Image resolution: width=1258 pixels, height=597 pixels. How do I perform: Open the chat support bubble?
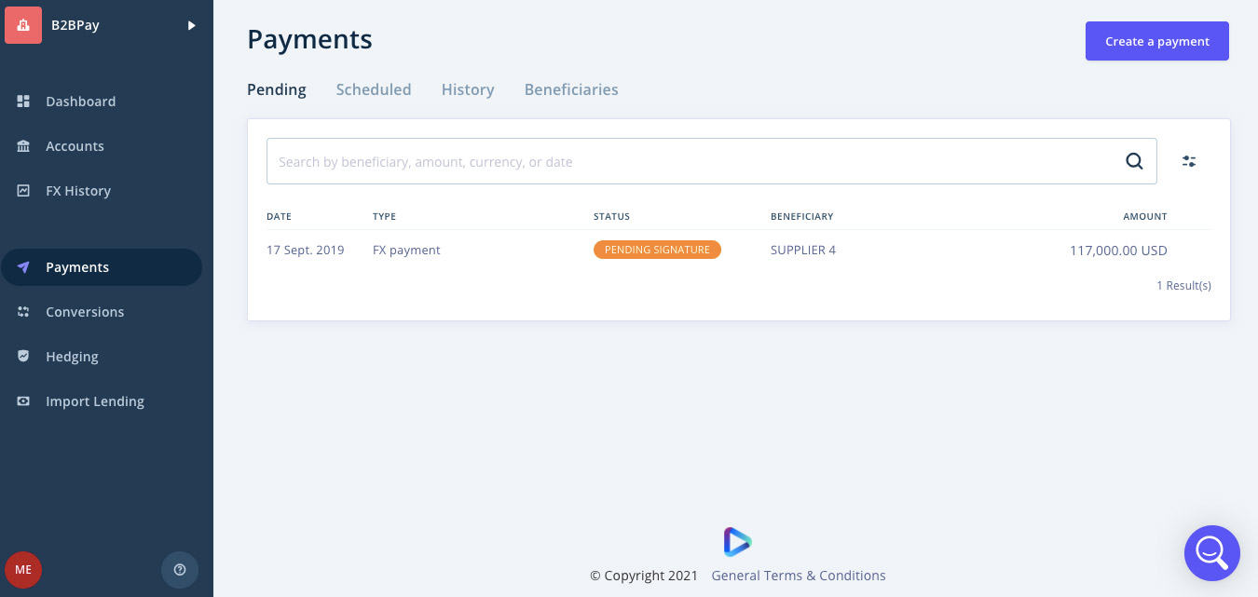point(1211,553)
